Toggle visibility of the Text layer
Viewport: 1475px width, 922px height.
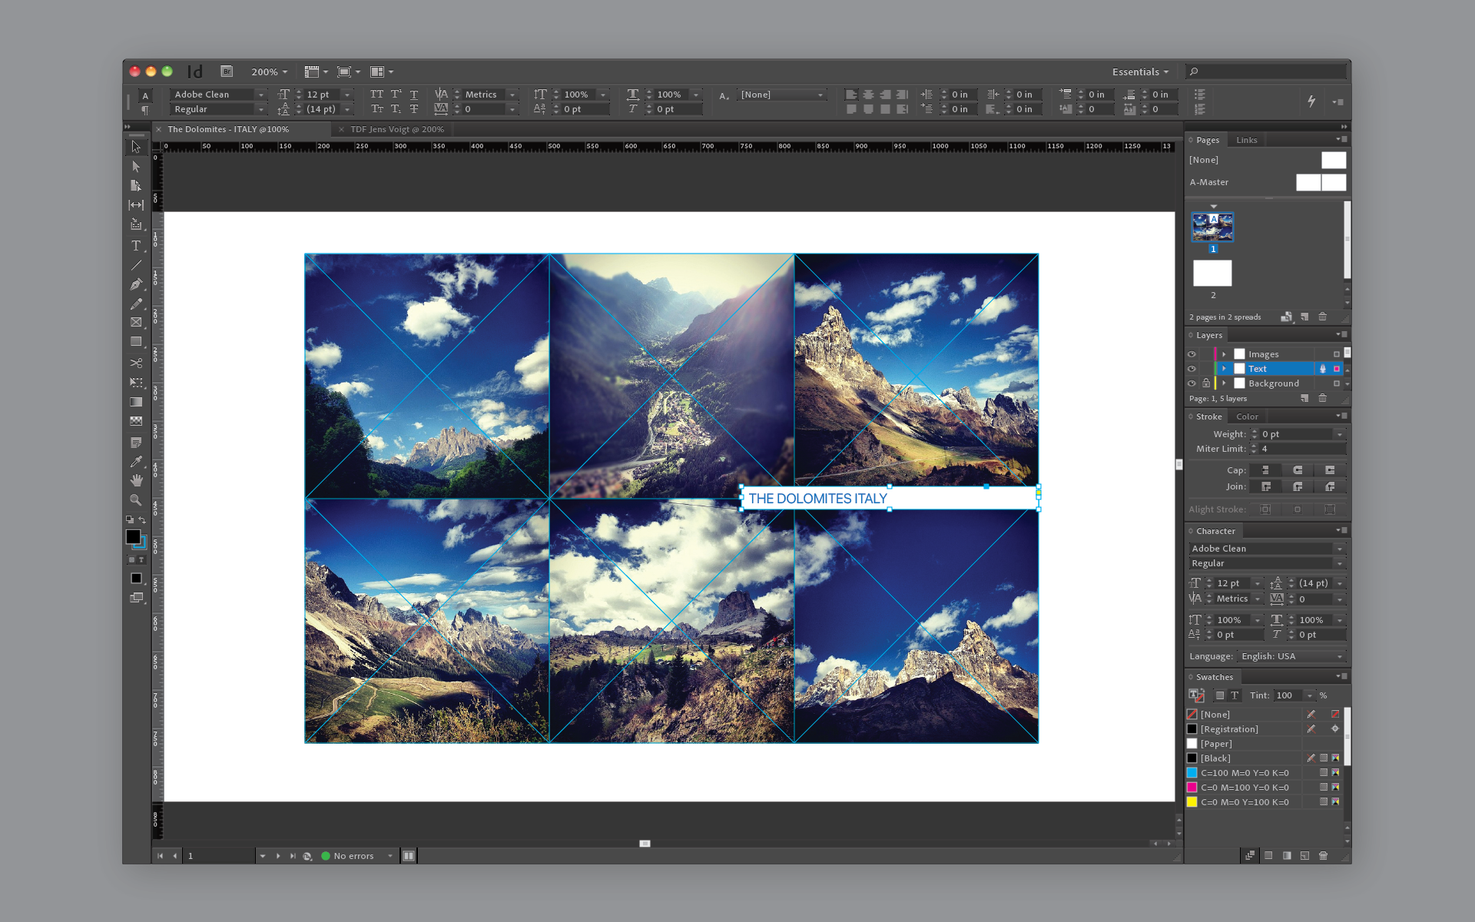click(1192, 369)
